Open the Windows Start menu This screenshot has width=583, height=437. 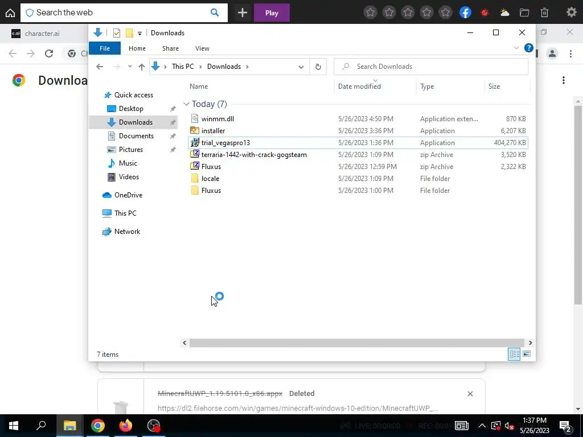click(x=14, y=426)
